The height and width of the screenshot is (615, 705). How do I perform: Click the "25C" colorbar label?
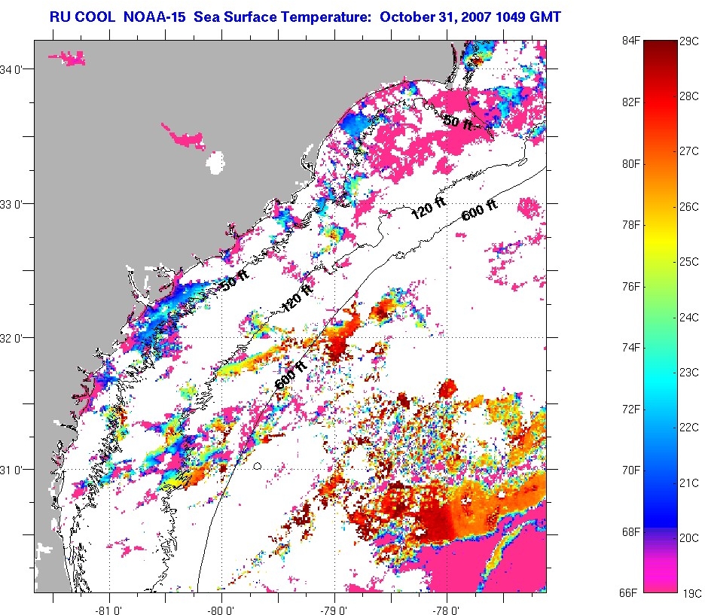(689, 262)
